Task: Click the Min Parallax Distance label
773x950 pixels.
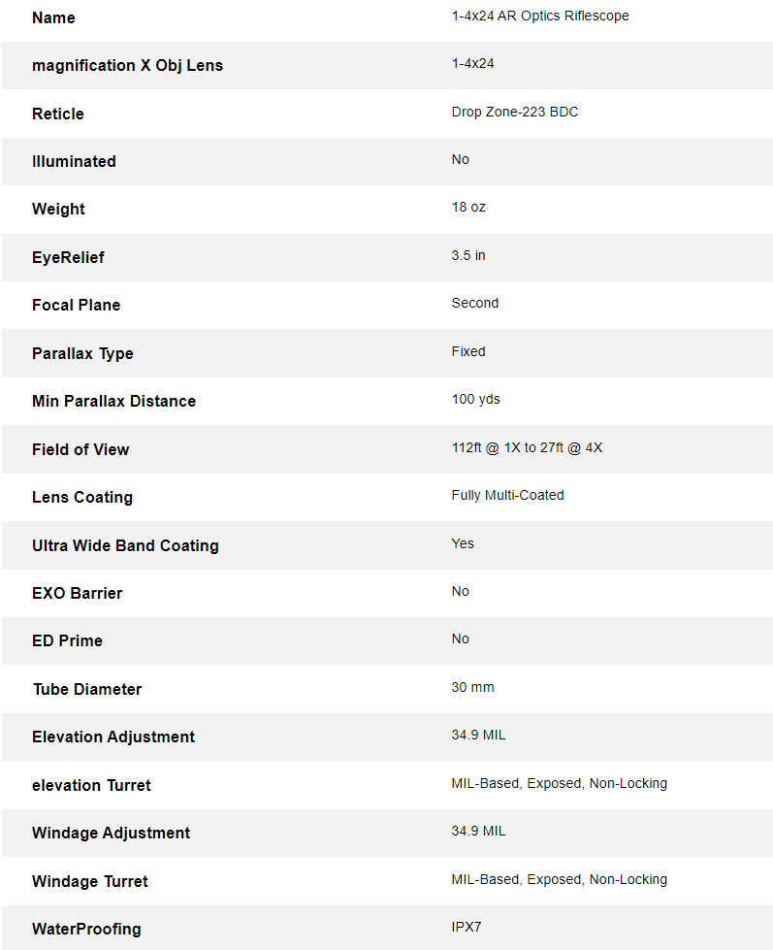Action: pos(113,401)
